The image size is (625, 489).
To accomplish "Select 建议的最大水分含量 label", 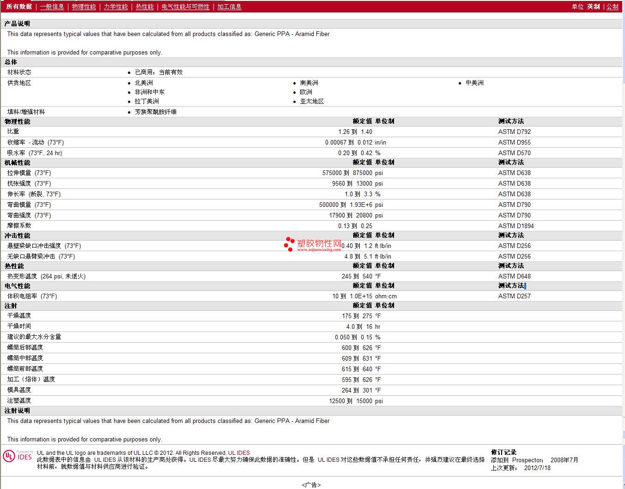I will click(x=34, y=337).
